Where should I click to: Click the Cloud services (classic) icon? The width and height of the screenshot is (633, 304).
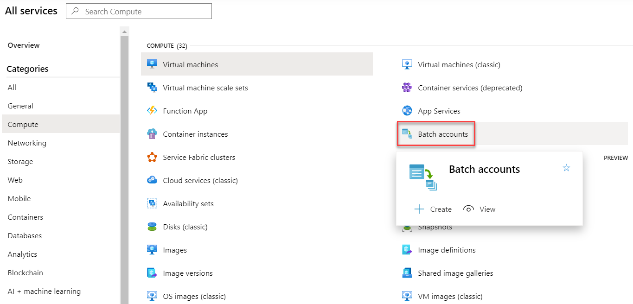point(152,180)
